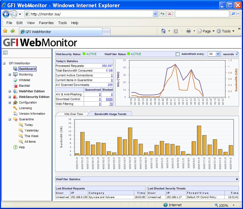Click the This Week quarantine icon
This screenshot has width=243, height=209.
tap(21, 136)
